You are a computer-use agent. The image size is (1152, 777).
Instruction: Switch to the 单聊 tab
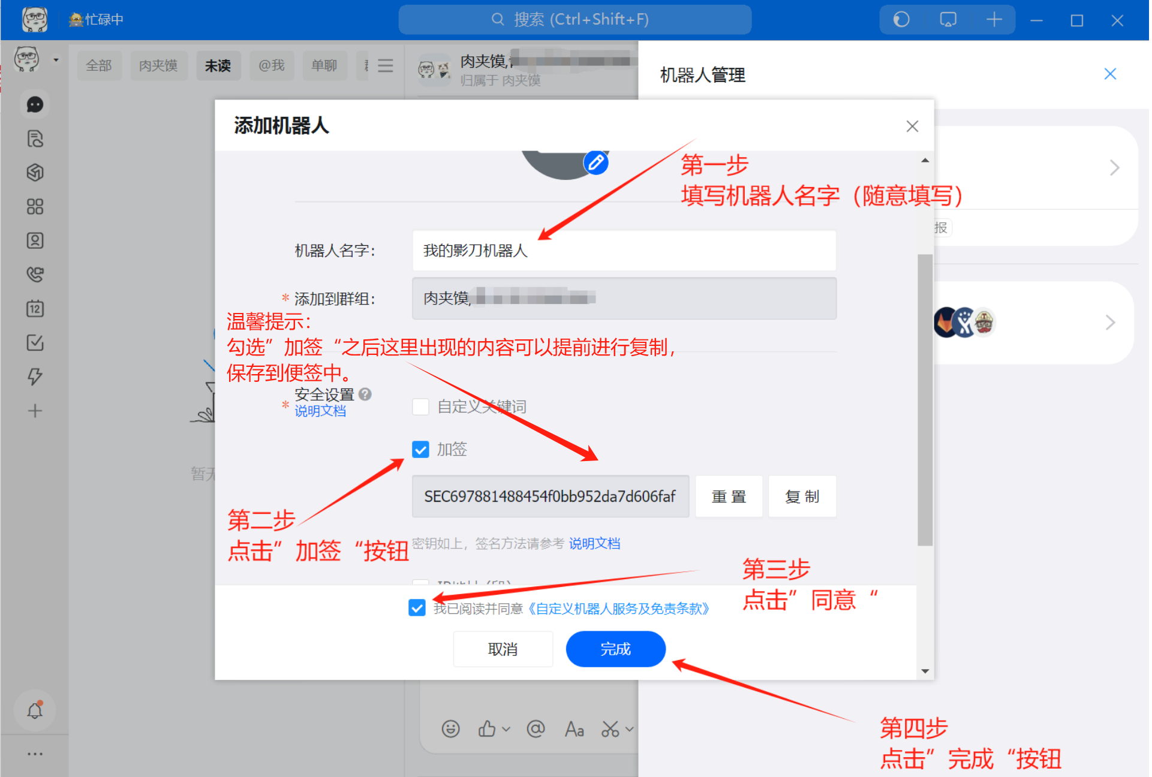coord(324,65)
